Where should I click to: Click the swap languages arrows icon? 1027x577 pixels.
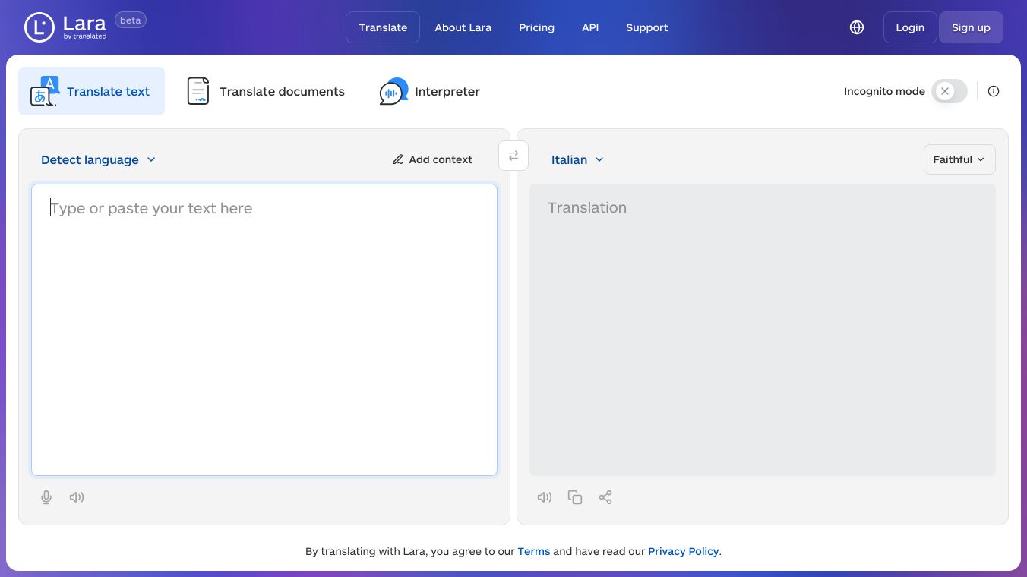(x=513, y=156)
